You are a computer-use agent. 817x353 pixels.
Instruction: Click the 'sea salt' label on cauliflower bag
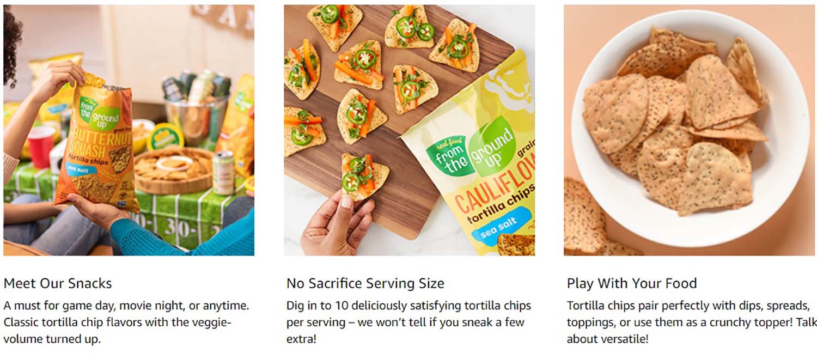tap(497, 223)
